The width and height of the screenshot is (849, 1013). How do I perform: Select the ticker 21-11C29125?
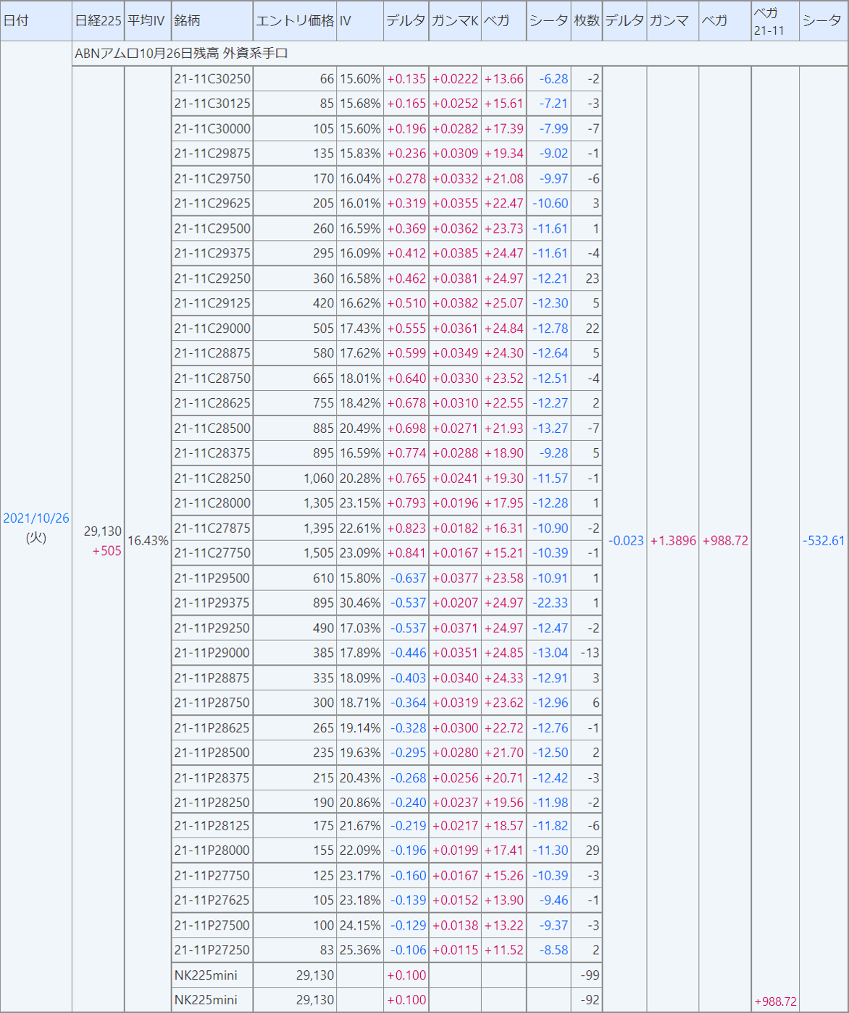[212, 304]
